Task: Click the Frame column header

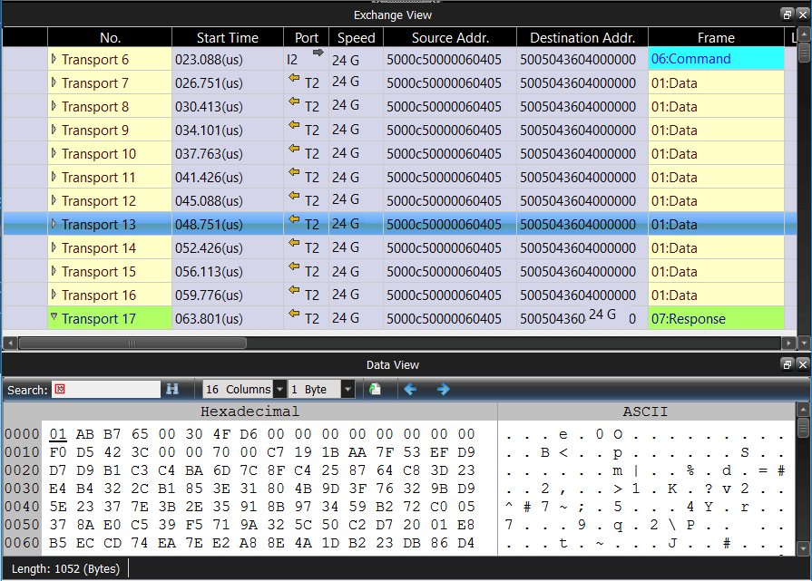Action: pos(715,38)
